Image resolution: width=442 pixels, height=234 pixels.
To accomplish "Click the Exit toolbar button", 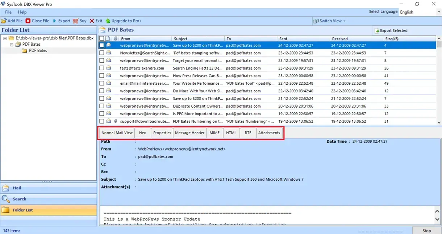I will coord(96,21).
